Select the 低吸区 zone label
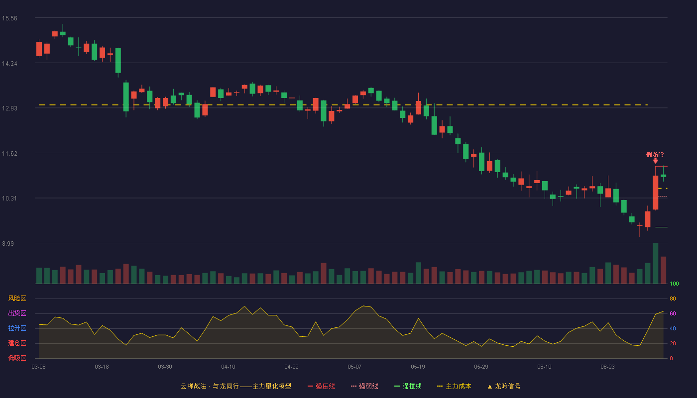This screenshot has width=697, height=398. [x=17, y=358]
